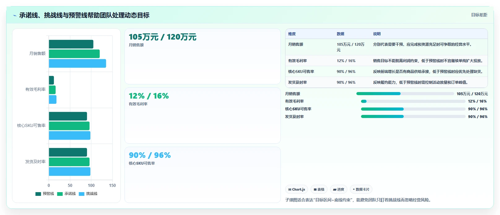Click the description starting 反映履约能力
Image resolution: width=500 pixels, height=215 pixels.
(x=421, y=82)
